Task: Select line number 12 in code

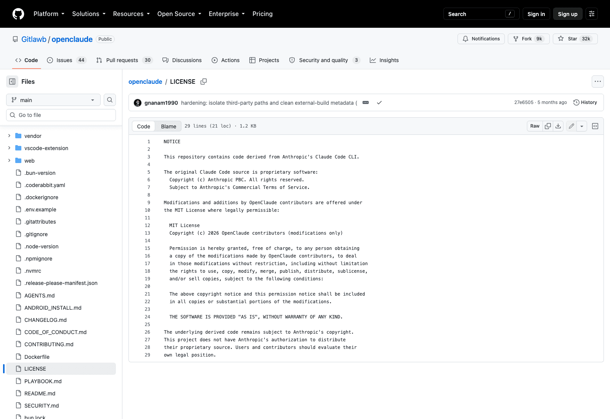Action: [x=148, y=225]
